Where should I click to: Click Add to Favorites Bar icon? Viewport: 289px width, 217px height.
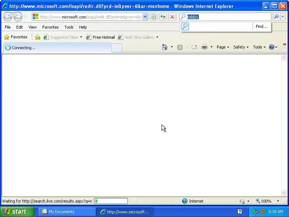point(38,37)
